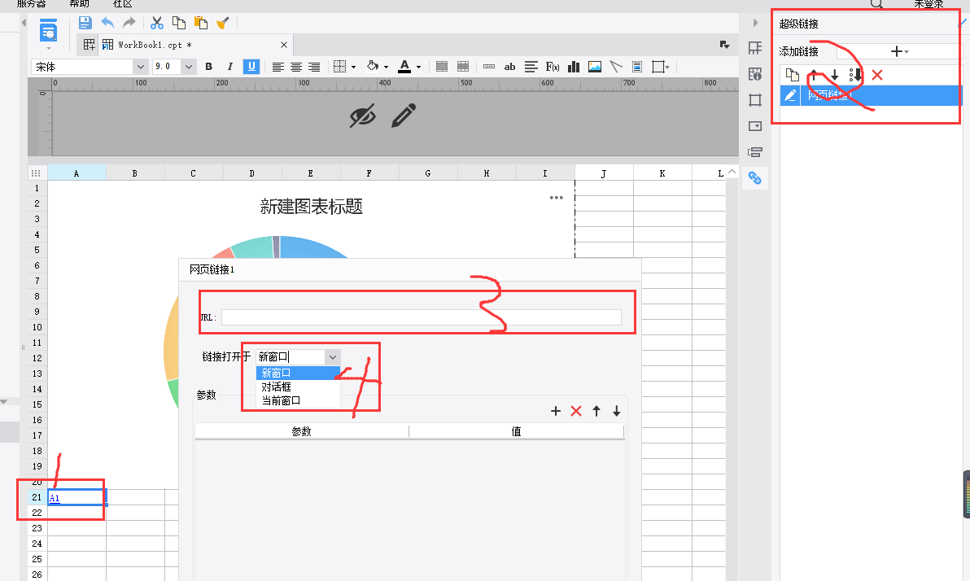Delete the selected hyperlink with red X
Viewport: 970px width, 581px height.
(877, 75)
